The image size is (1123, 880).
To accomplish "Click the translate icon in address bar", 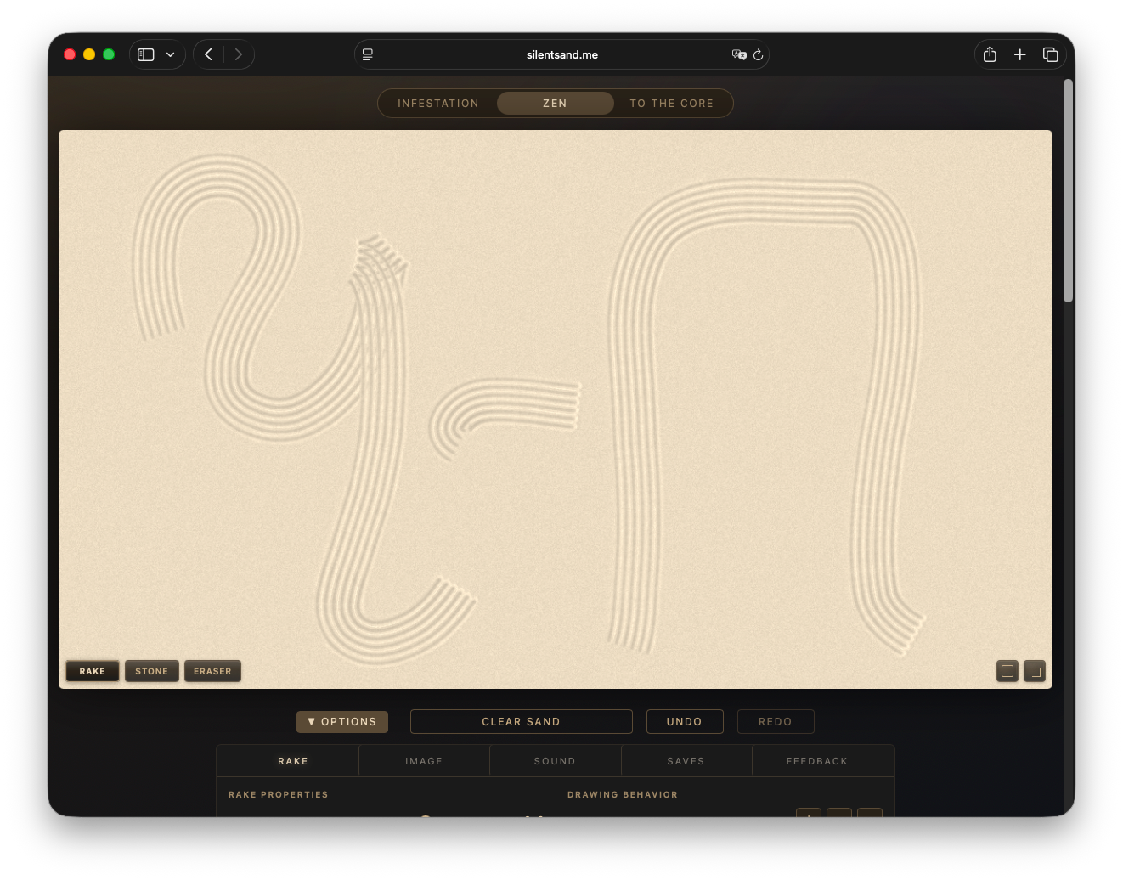I will click(738, 54).
